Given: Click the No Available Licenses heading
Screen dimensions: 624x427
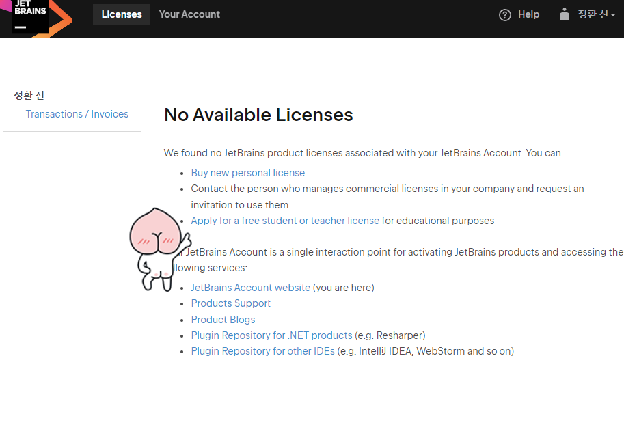Looking at the screenshot, I should pyautogui.click(x=258, y=115).
